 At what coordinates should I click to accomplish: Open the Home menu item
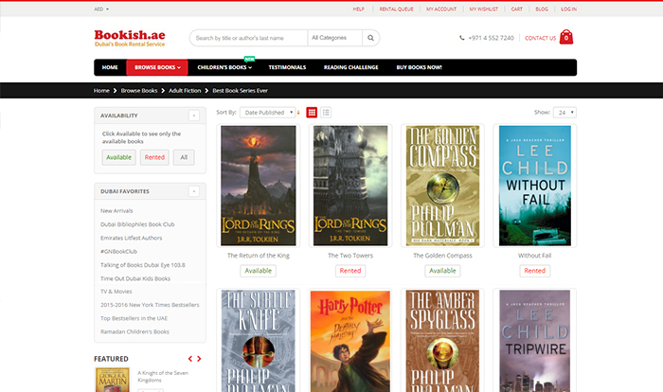tap(110, 67)
